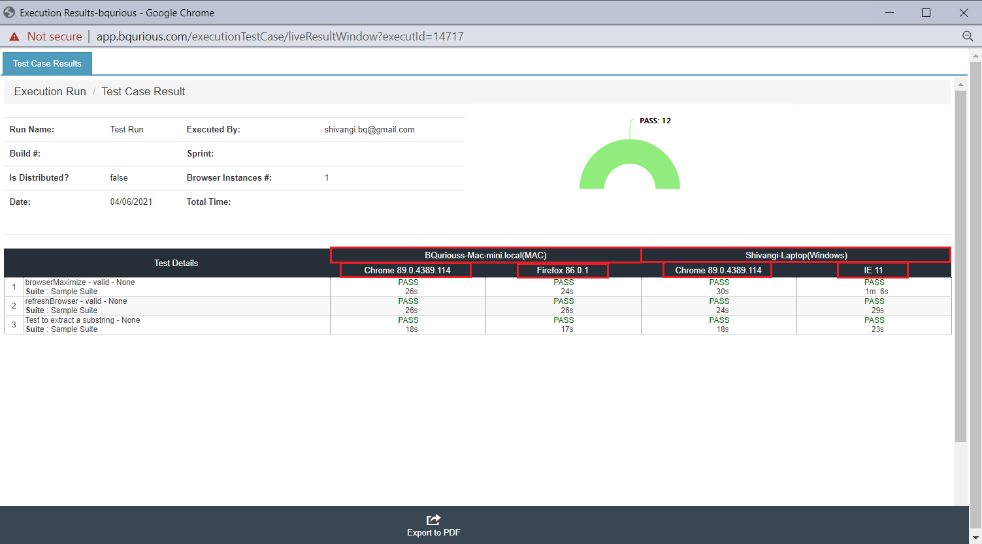Click the Not secure warning triangle icon

(x=14, y=37)
